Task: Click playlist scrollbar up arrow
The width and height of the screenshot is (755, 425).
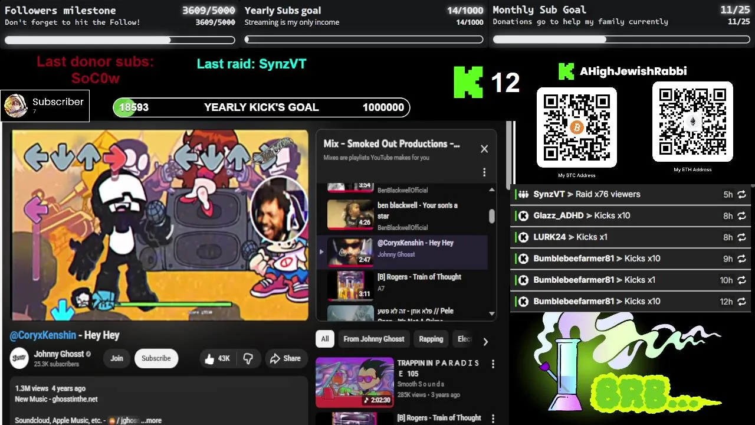Action: pyautogui.click(x=492, y=190)
